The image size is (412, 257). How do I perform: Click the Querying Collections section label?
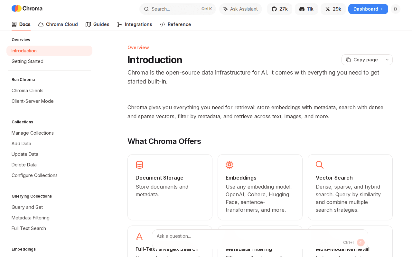pyautogui.click(x=32, y=196)
